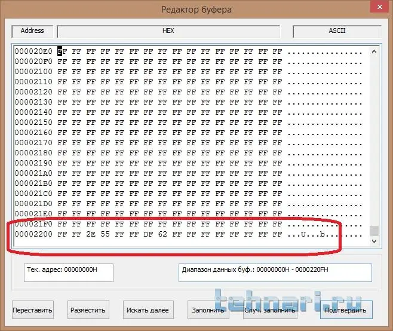The width and height of the screenshot is (393, 331).
Task: Click the address 00002100
Action: coord(33,72)
